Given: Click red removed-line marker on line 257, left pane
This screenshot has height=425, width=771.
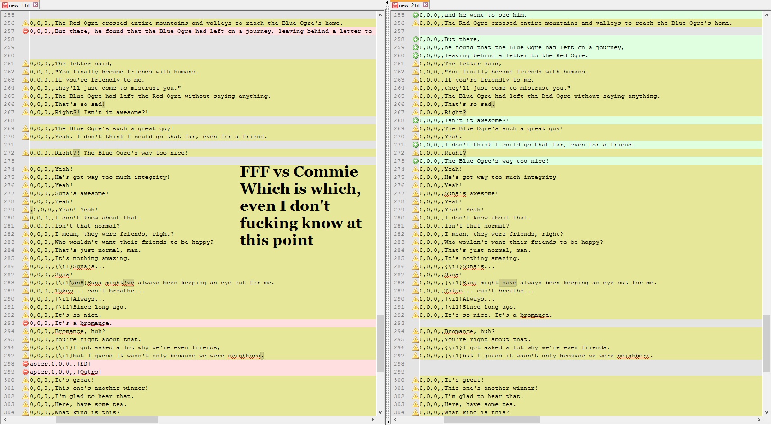Looking at the screenshot, I should coord(26,31).
